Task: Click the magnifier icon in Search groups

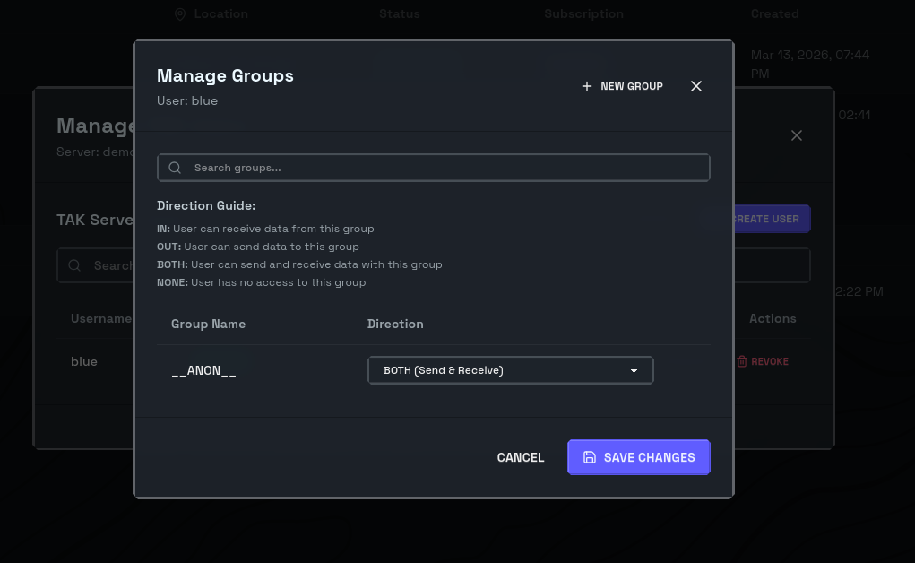Action: click(175, 168)
